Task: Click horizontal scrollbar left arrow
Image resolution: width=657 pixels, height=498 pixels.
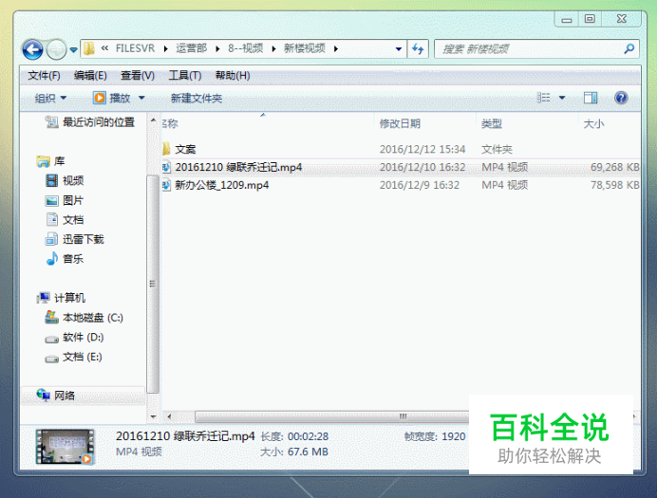Action: [x=169, y=416]
